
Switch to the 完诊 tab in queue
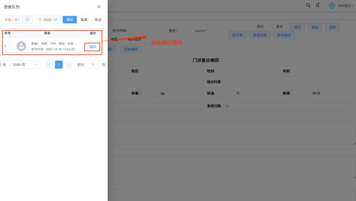coord(98,20)
